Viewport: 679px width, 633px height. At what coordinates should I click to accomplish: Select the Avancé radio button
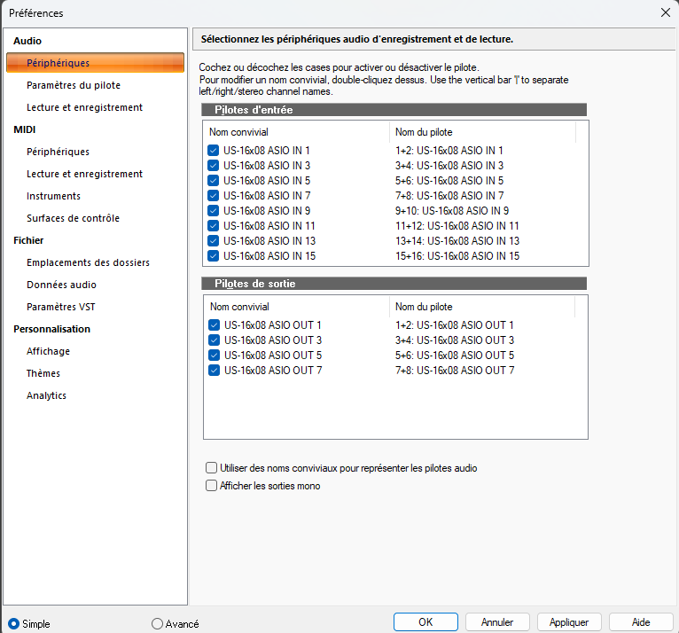click(x=158, y=623)
